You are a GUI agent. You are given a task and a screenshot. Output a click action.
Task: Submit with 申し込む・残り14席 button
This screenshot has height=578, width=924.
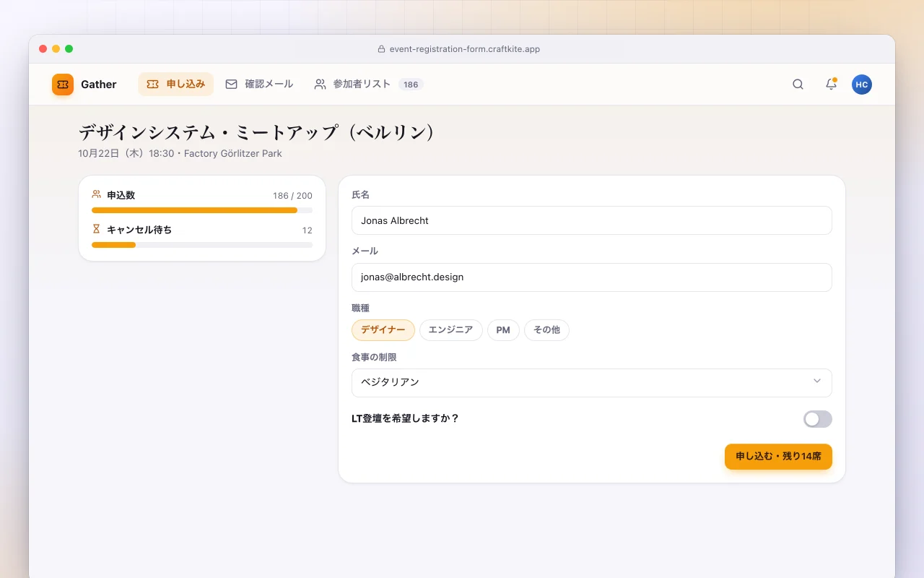778,457
